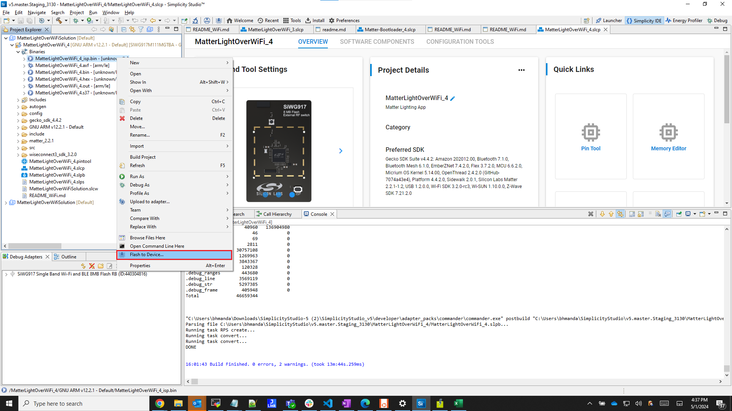Click the Windows taskbar search box
This screenshot has width=732, height=411.
coord(84,403)
